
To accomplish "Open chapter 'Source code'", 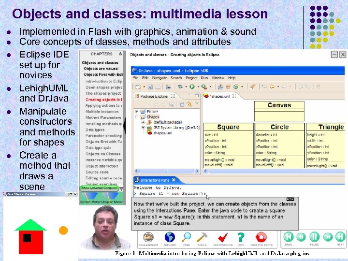I will (97, 172).
